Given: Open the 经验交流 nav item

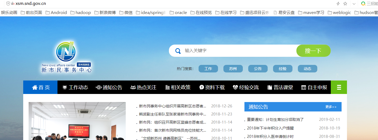Looking at the screenshot, I should (246, 87).
